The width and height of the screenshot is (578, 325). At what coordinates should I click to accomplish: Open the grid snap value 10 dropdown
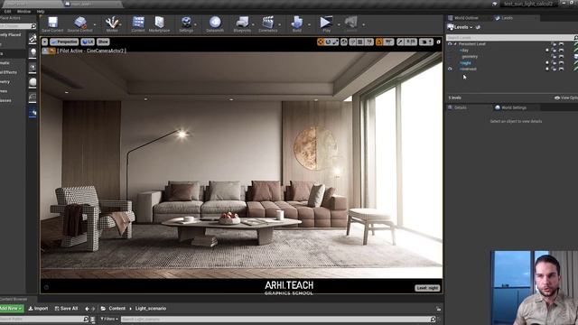coord(369,42)
